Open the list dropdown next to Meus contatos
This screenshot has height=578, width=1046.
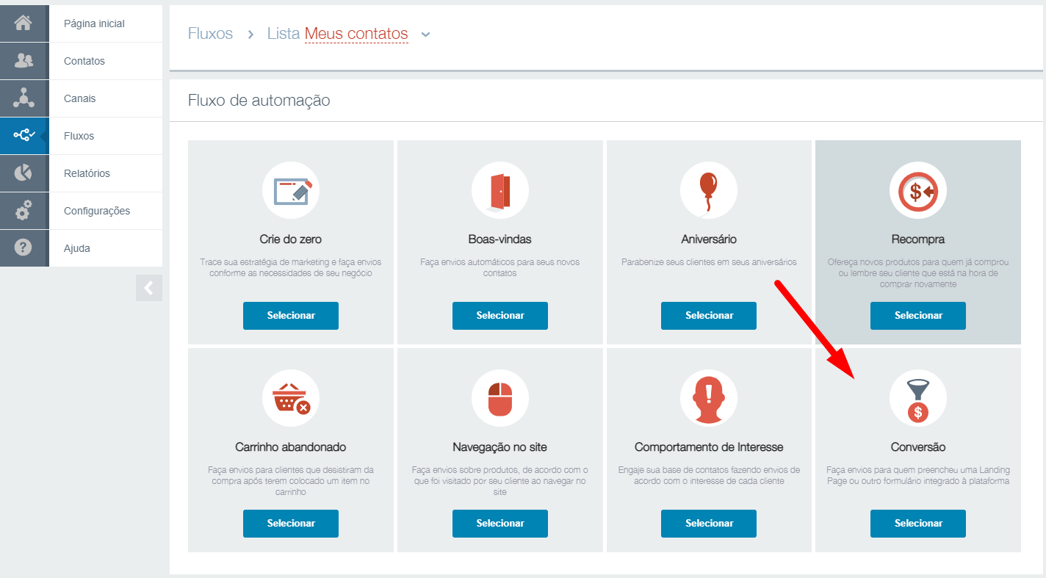(x=425, y=34)
